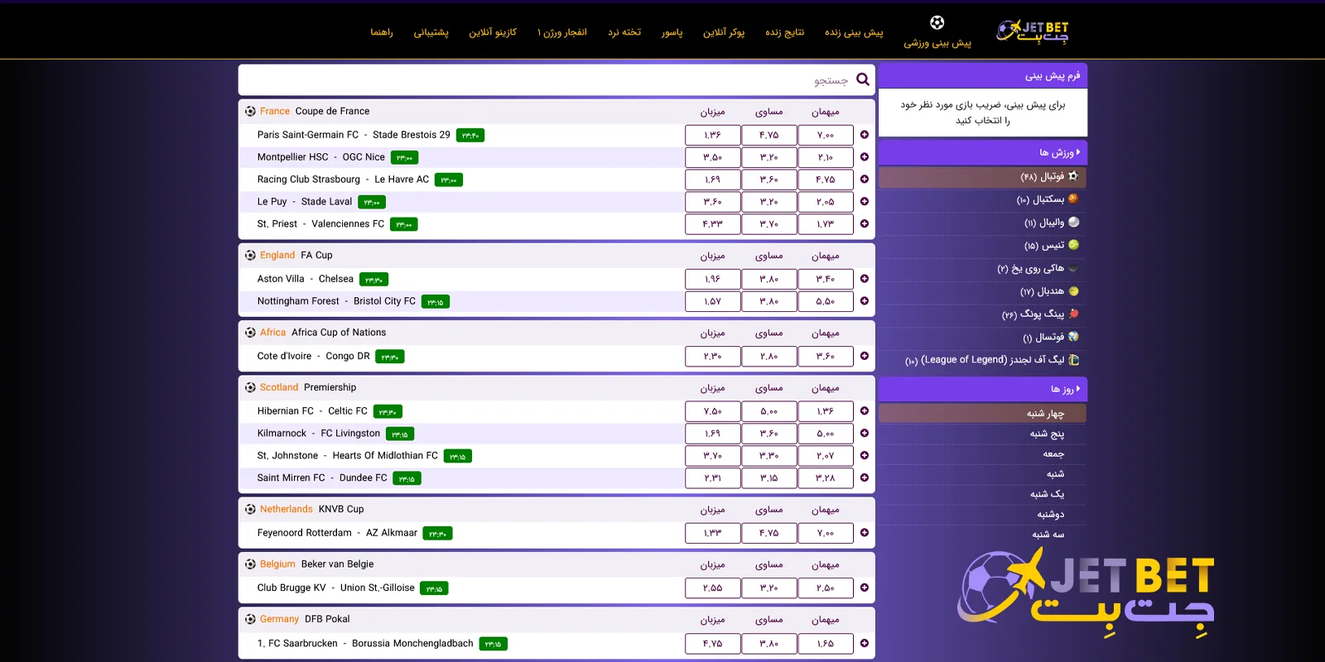Open more bets for Kilmarnock match

point(865,434)
